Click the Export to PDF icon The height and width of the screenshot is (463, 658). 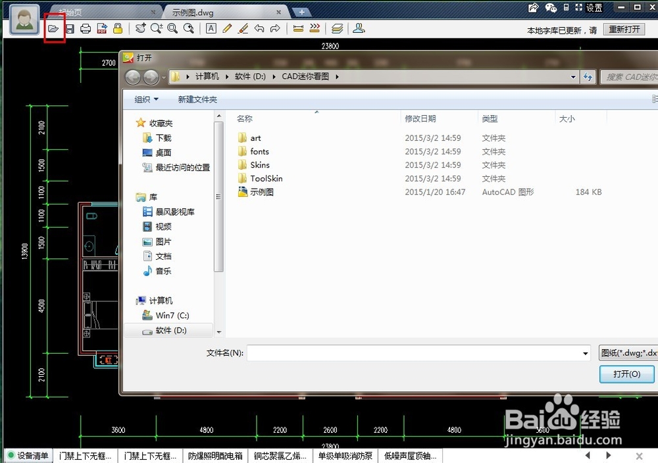pos(101,28)
